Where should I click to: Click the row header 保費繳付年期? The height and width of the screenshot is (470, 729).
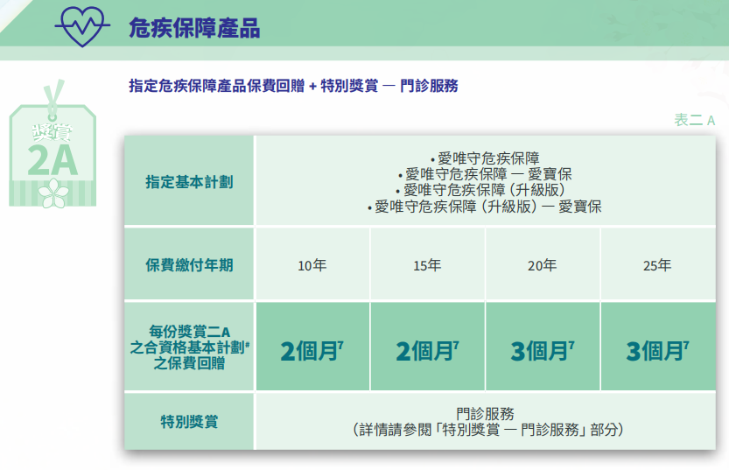(x=189, y=265)
